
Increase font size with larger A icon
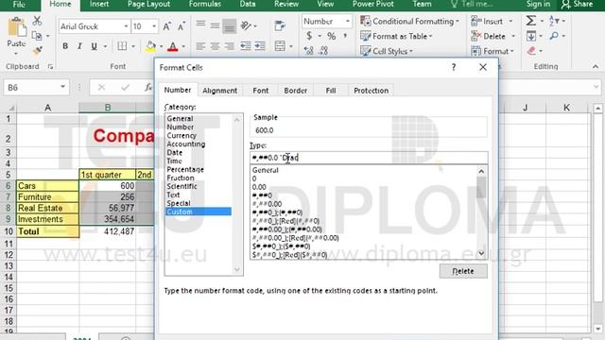166,26
